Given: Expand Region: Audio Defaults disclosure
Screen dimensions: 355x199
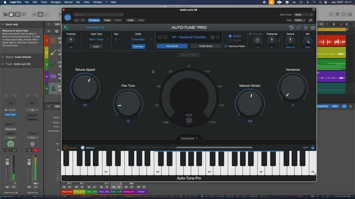Looking at the screenshot, I should [3, 57].
